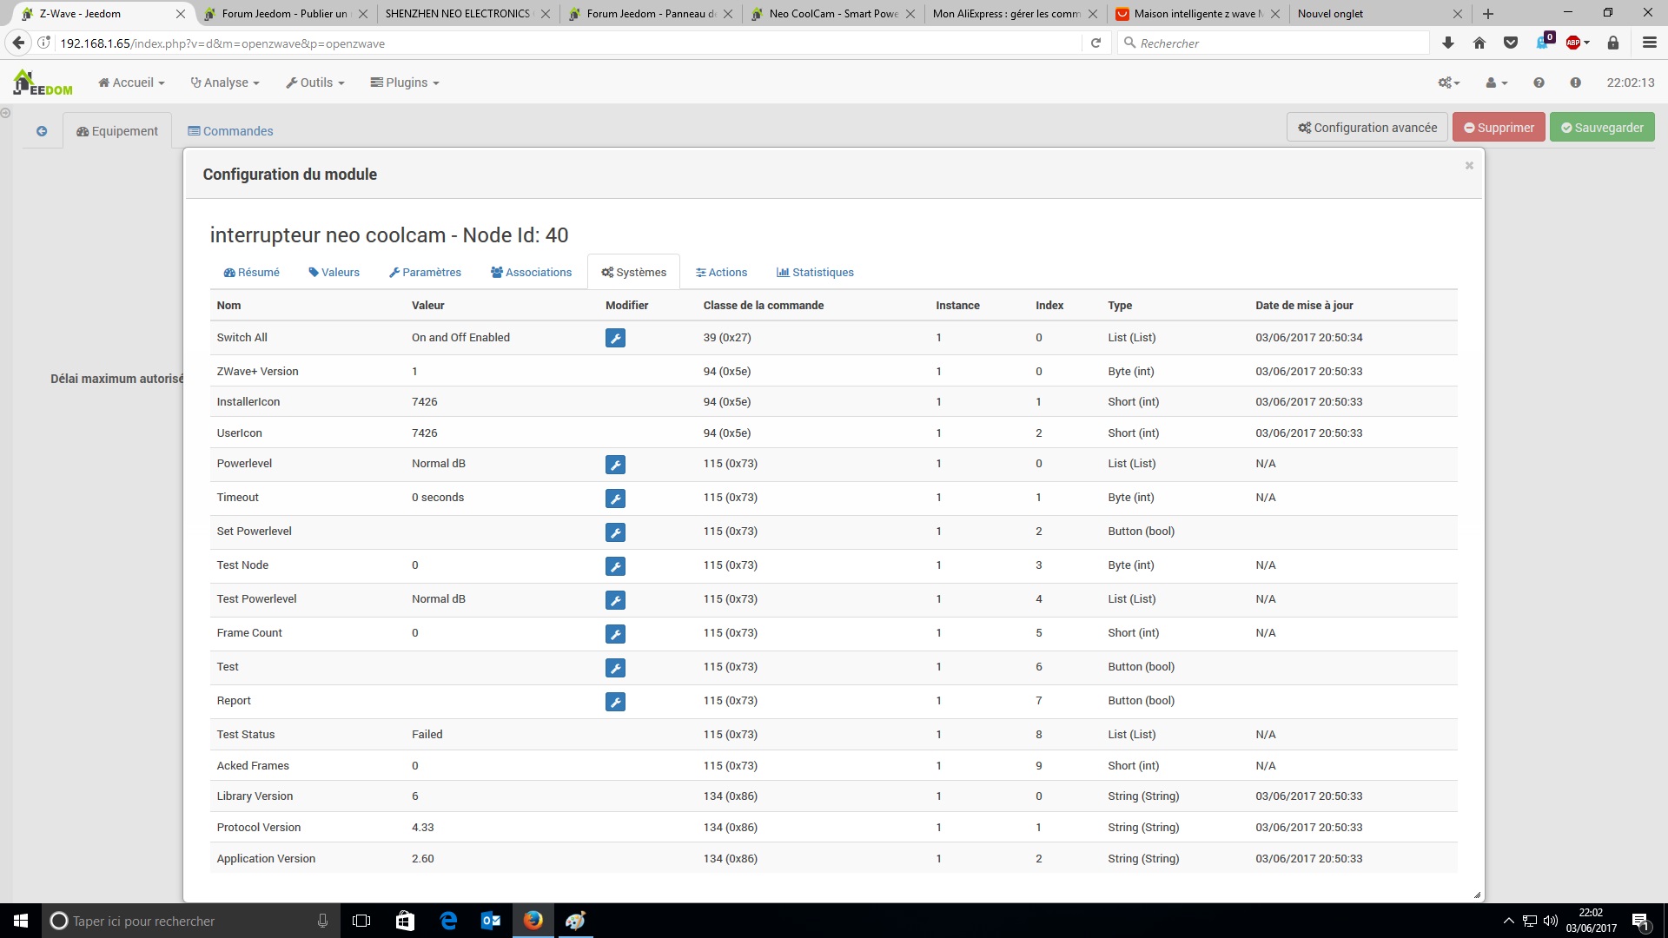The height and width of the screenshot is (938, 1668).
Task: Click the Test Node wrench icon
Action: click(615, 566)
